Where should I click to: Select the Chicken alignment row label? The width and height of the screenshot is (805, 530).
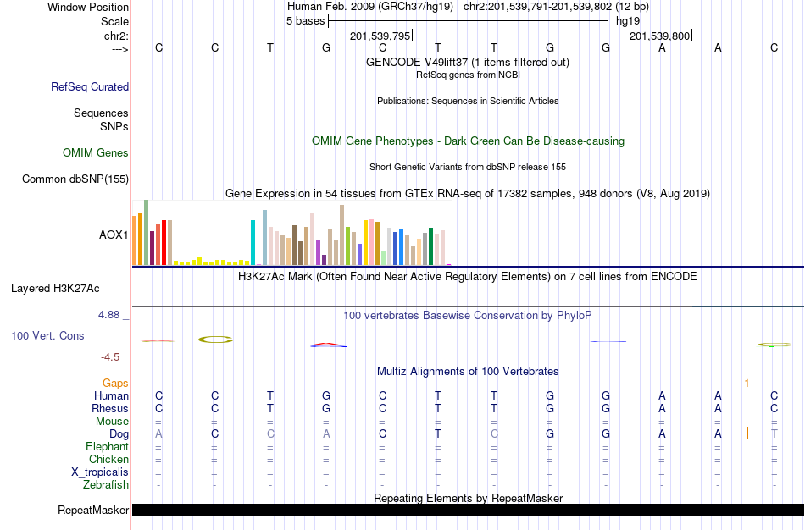(108, 459)
